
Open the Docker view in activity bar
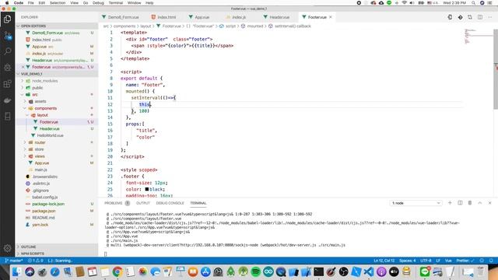[7, 100]
